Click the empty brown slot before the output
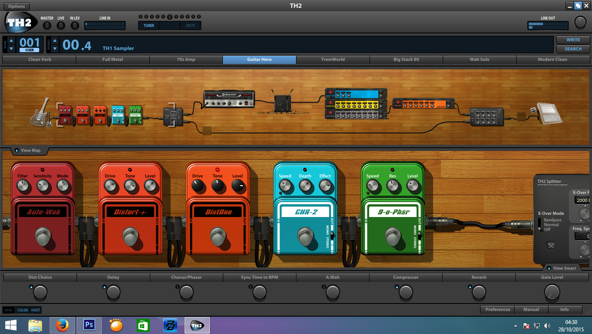Viewport: 592px width, 334px height. [521, 117]
